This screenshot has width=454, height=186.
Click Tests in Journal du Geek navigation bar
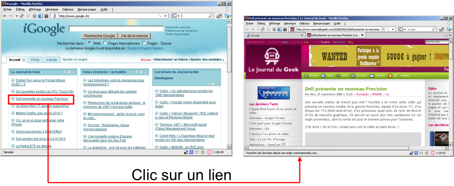tap(327, 76)
